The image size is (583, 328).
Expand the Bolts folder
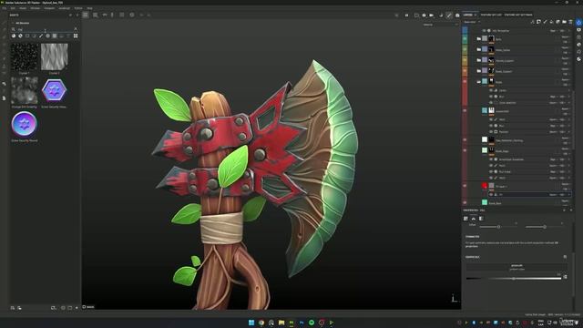479,38
